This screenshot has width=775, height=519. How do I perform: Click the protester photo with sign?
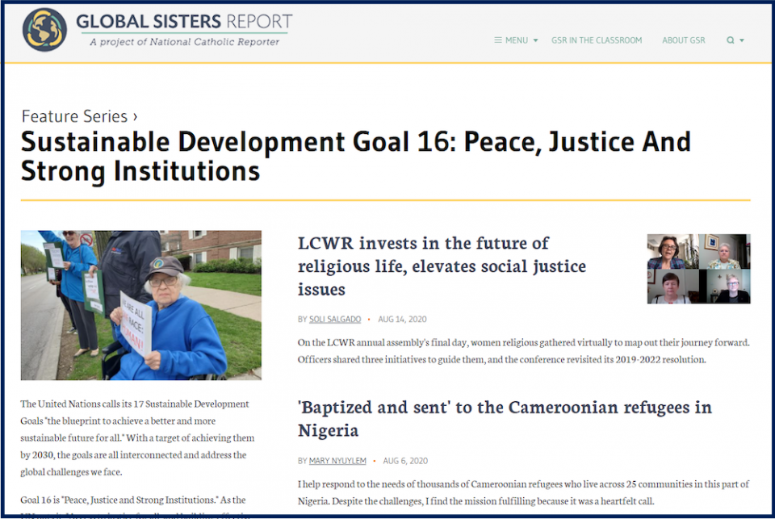click(140, 305)
